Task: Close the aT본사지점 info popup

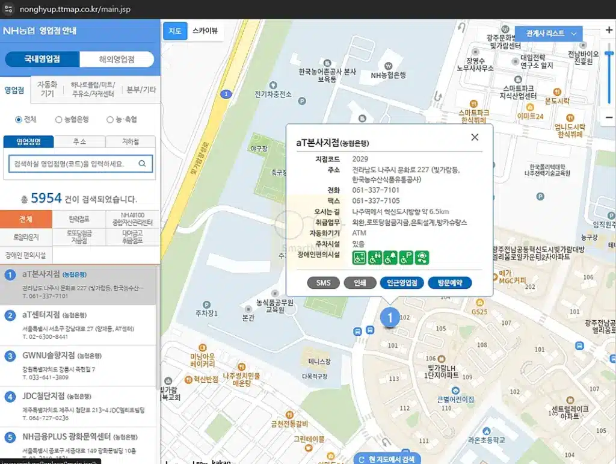Action: point(475,137)
